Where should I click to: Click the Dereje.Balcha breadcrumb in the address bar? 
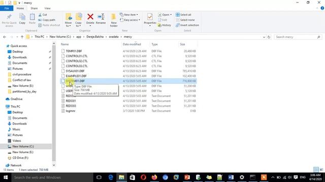95,37
